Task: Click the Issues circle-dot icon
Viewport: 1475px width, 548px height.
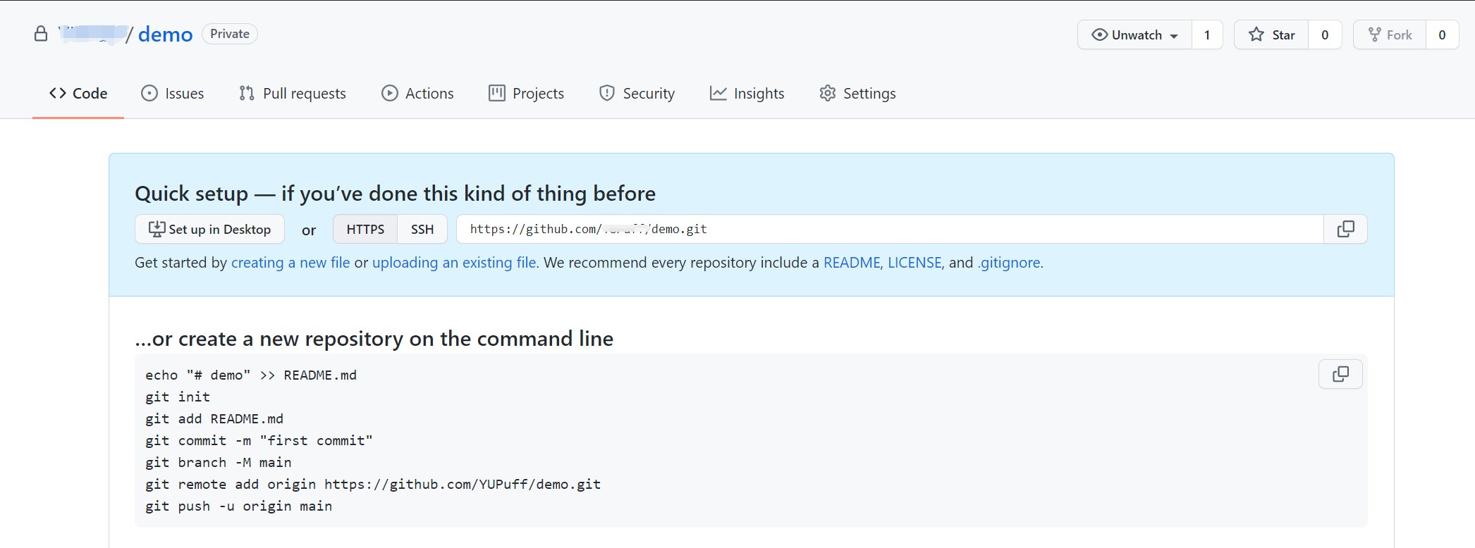Action: tap(149, 93)
